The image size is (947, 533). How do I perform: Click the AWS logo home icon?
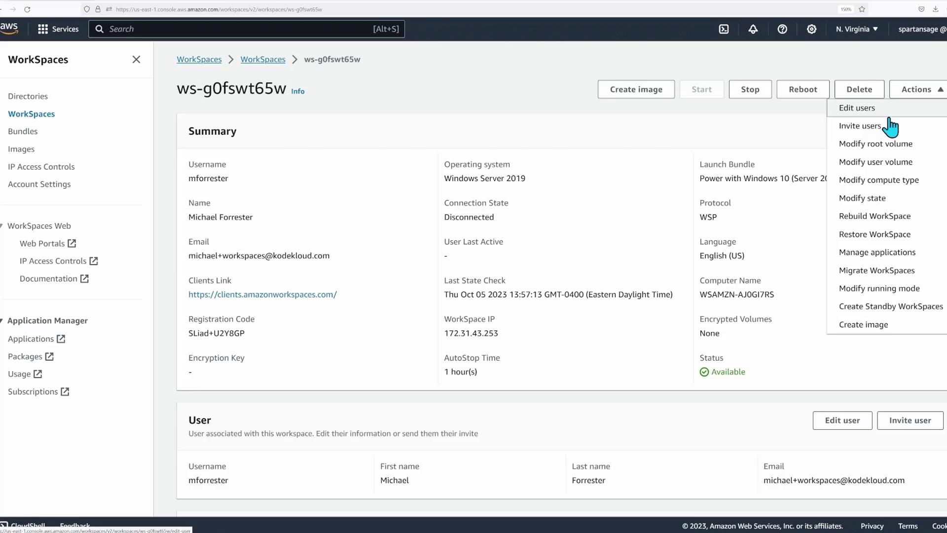9,28
